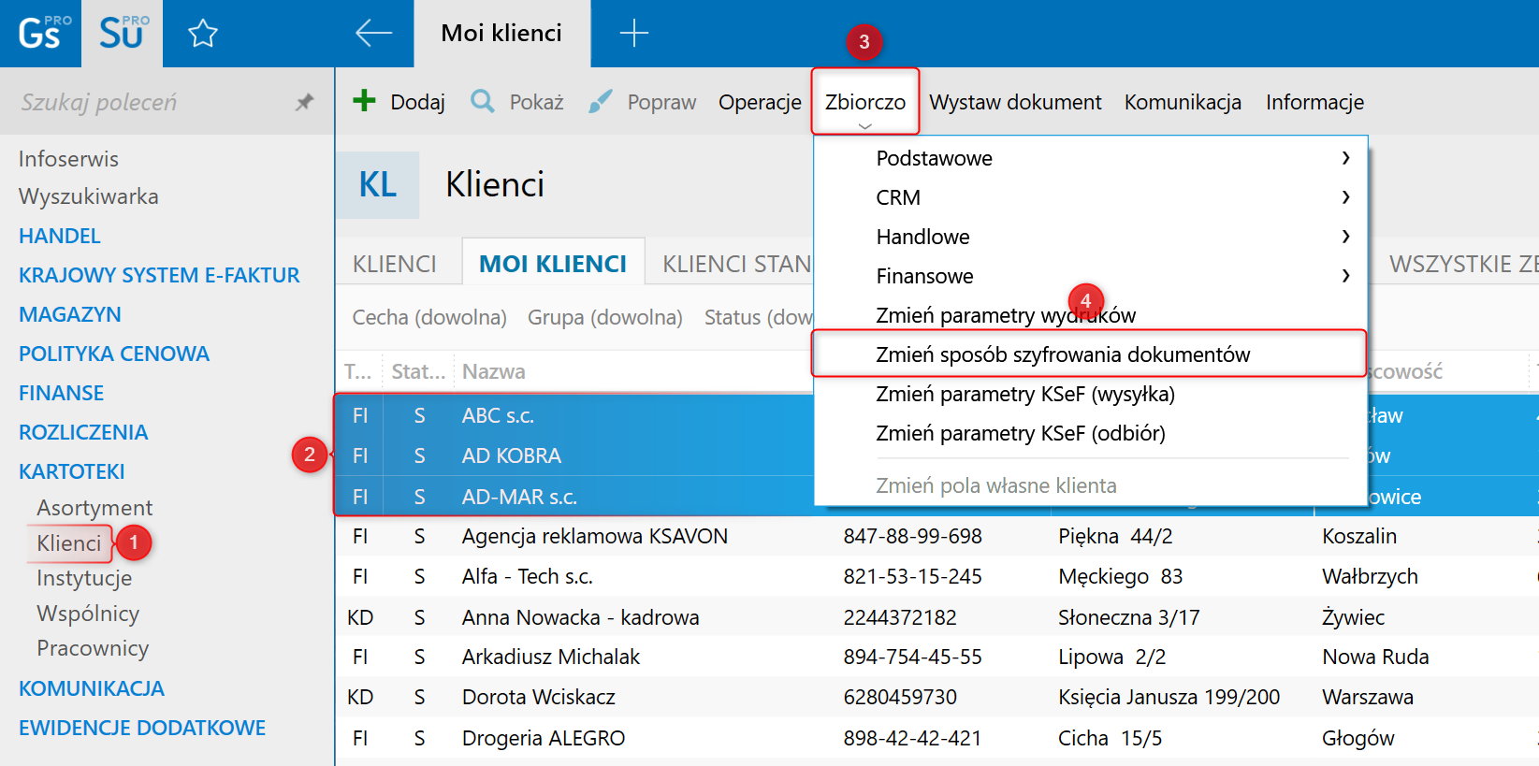
Task: Open the Operacje menu
Action: click(x=760, y=102)
